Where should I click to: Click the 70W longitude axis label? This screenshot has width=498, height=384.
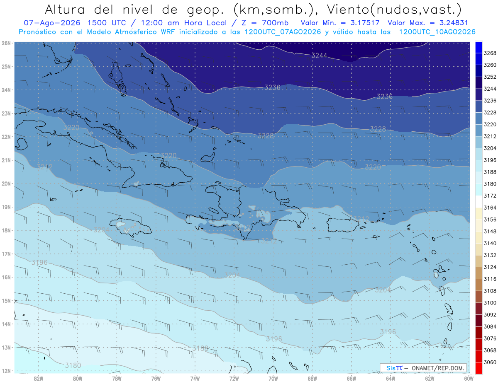pyautogui.click(x=273, y=378)
